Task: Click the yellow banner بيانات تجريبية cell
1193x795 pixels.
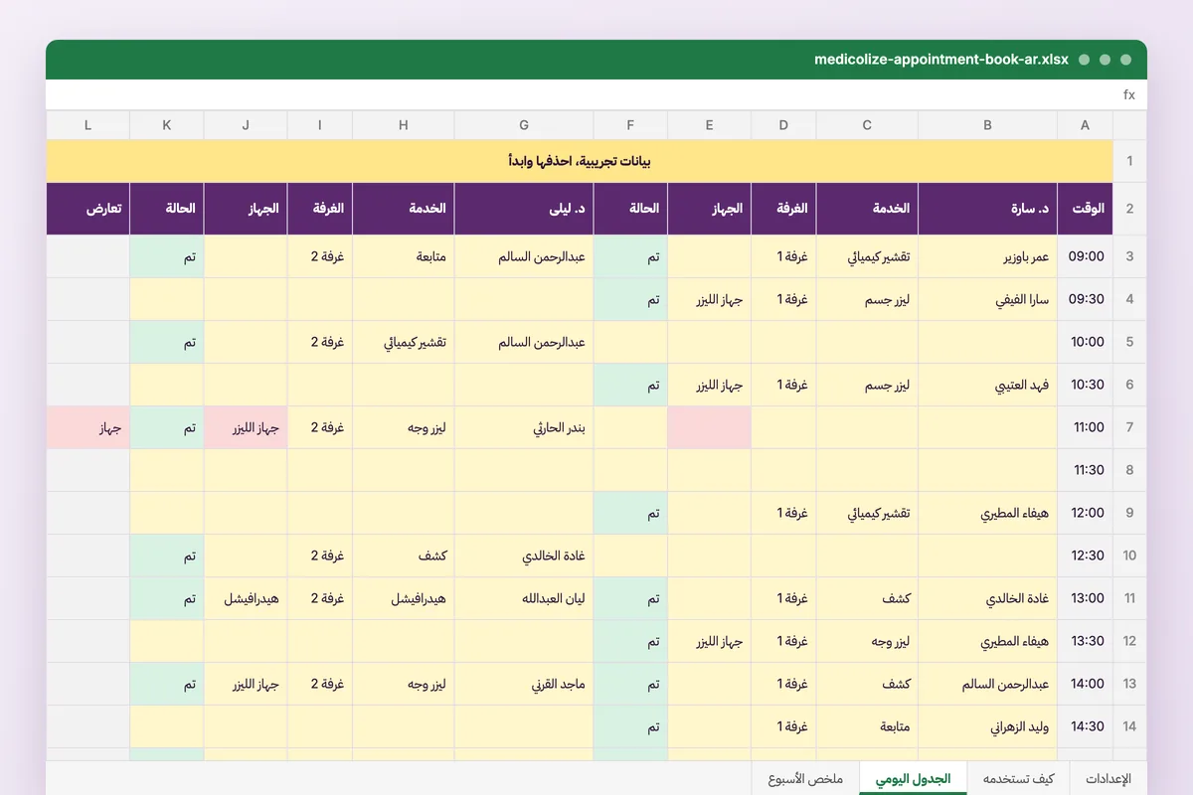Action: point(580,161)
